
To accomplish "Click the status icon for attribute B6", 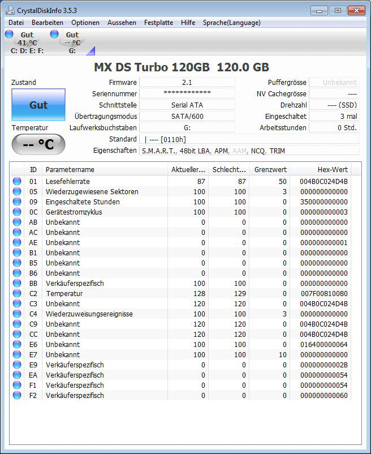I will tap(17, 273).
